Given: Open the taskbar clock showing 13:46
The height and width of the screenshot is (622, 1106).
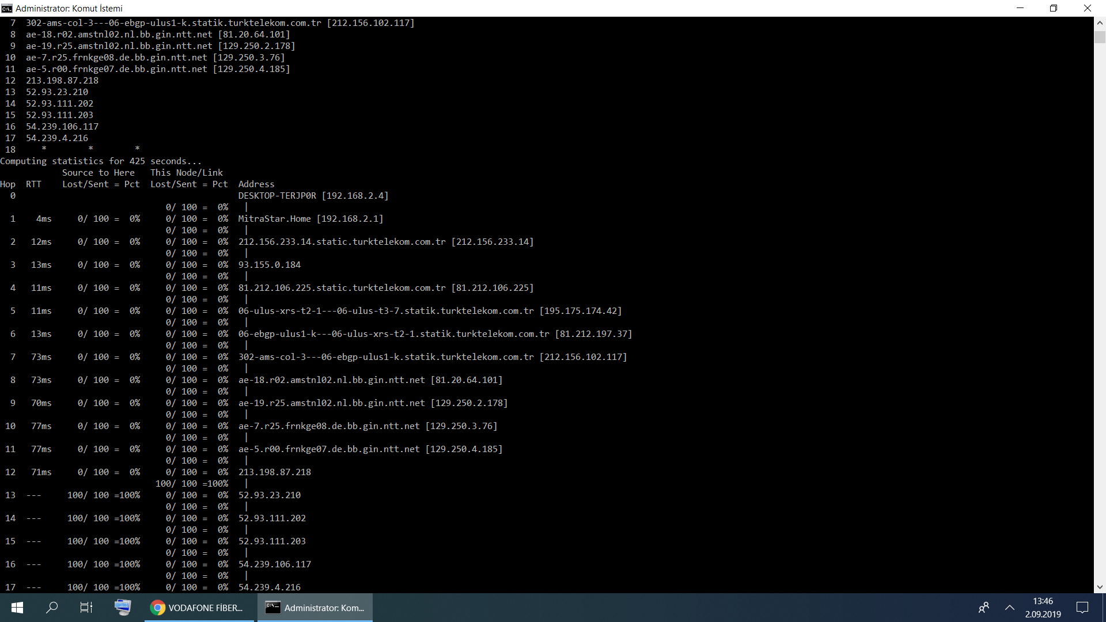Looking at the screenshot, I should tap(1043, 601).
